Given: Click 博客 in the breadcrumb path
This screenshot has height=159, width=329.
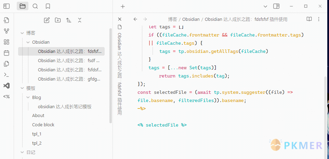Looking at the screenshot, I should pos(173,19).
